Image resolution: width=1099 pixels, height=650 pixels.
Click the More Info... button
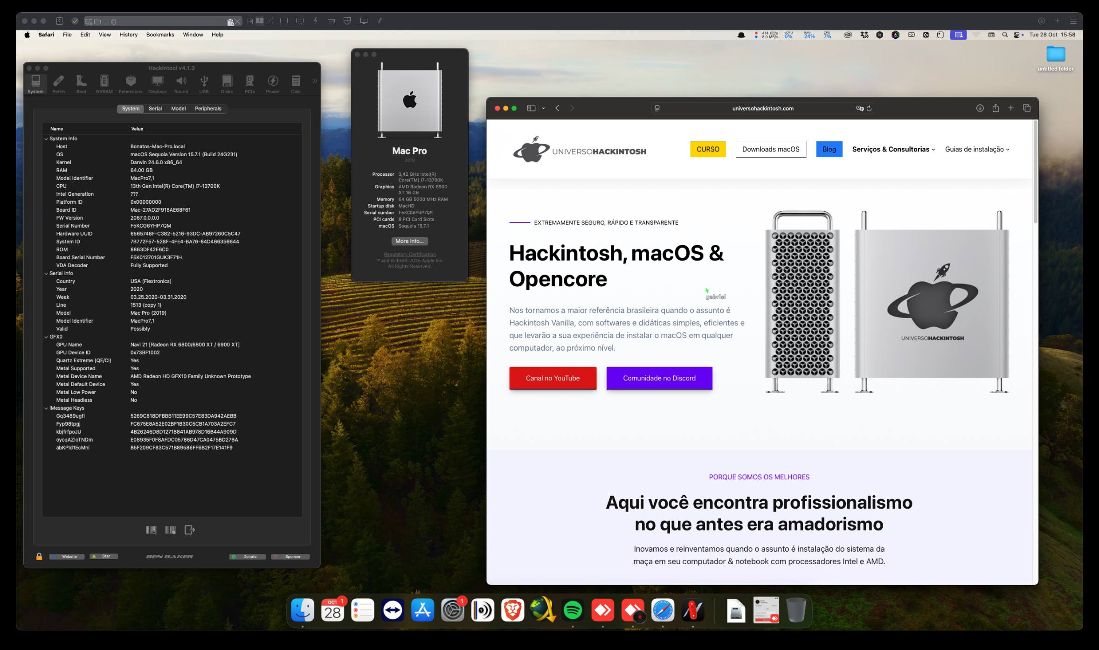tap(409, 241)
